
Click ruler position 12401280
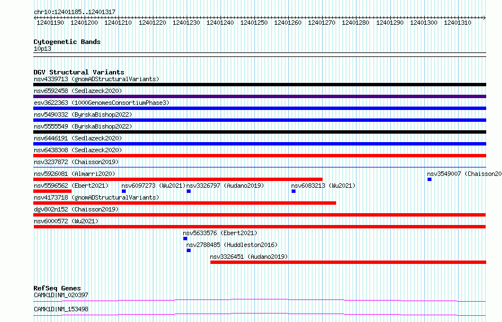[x=355, y=23]
